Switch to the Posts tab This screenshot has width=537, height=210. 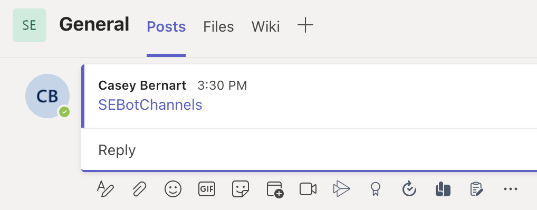(x=166, y=27)
